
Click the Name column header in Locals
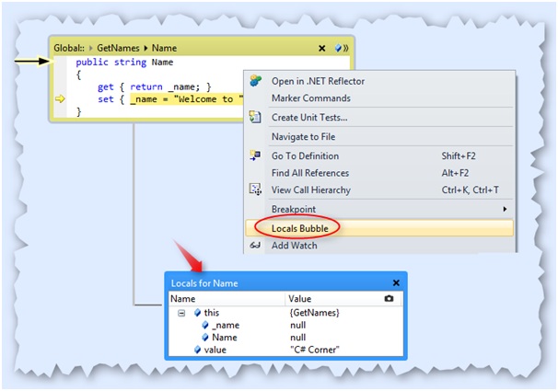tap(227, 299)
